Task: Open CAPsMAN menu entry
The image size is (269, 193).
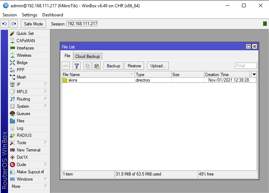Action: [x=29, y=41]
